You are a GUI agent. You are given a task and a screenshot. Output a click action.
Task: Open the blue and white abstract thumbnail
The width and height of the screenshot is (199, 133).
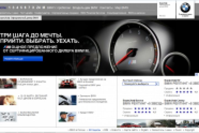[67, 100]
